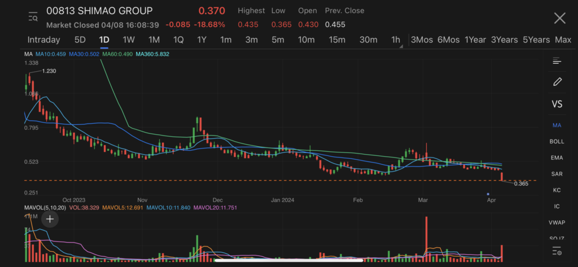578x267 pixels.
Task: Switch to the Intraday tab
Action: tap(43, 40)
